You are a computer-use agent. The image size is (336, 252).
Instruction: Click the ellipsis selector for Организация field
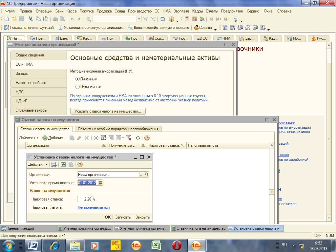[142, 175]
